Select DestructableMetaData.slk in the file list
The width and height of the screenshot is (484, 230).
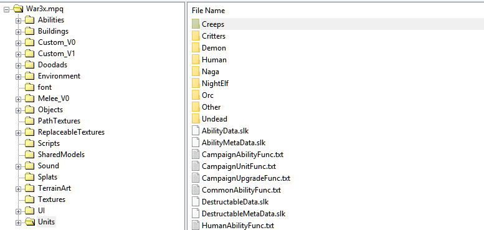pyautogui.click(x=244, y=213)
